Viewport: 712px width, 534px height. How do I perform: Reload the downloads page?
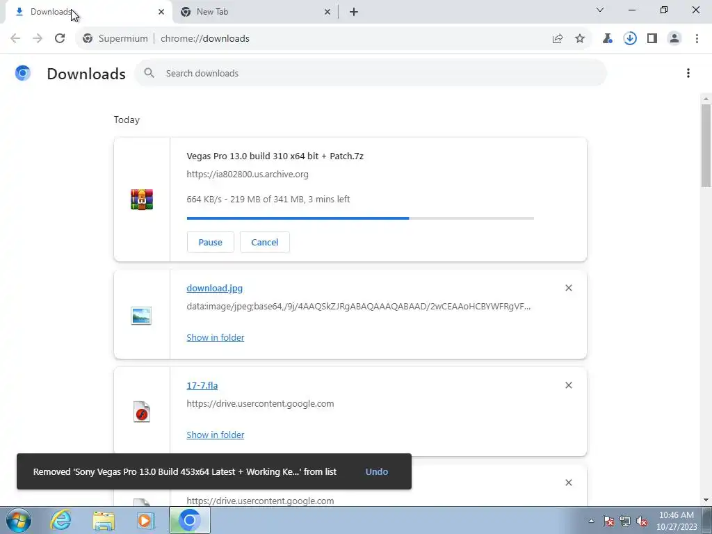coord(60,39)
